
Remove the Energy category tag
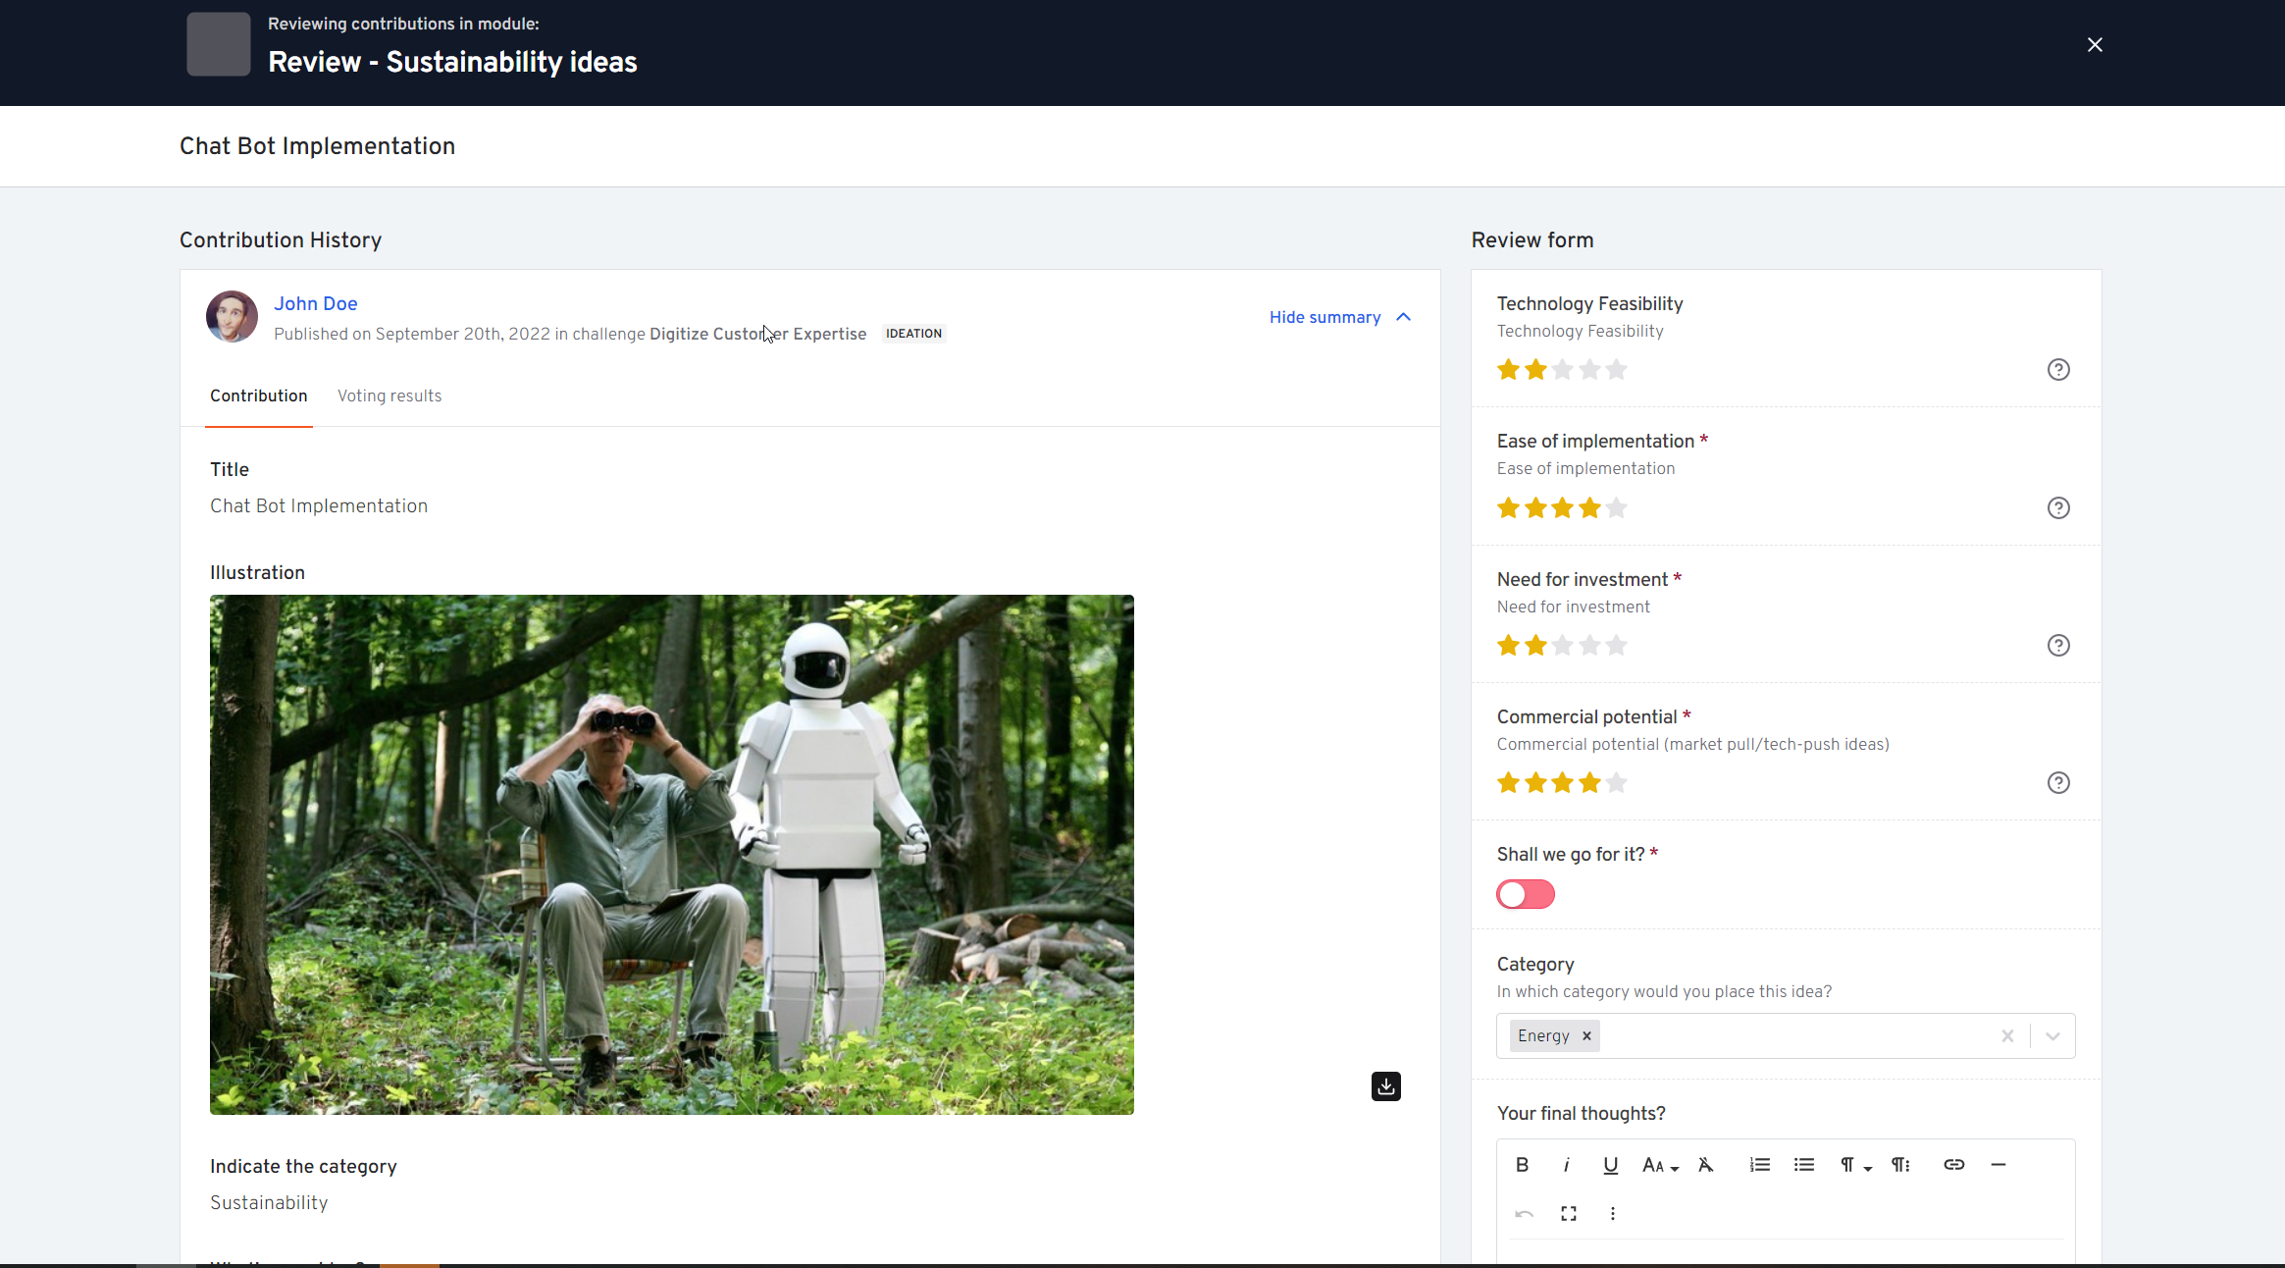tap(1586, 1036)
